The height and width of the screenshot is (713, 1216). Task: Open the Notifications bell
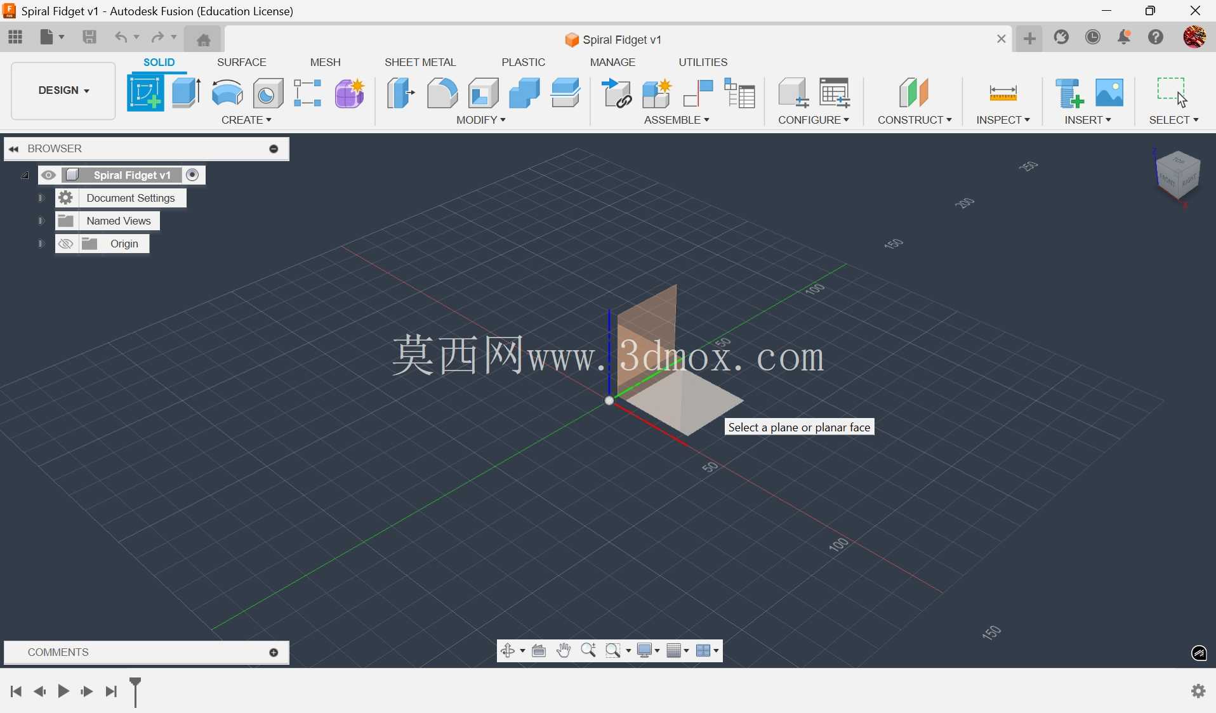click(1125, 37)
